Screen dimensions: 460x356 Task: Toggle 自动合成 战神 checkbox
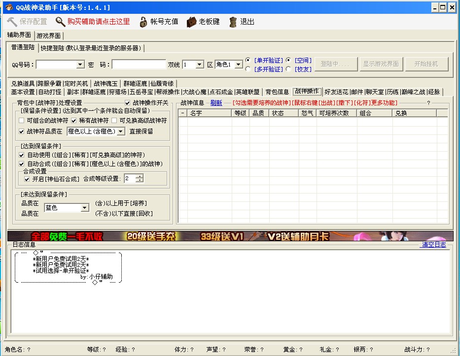click(21, 164)
